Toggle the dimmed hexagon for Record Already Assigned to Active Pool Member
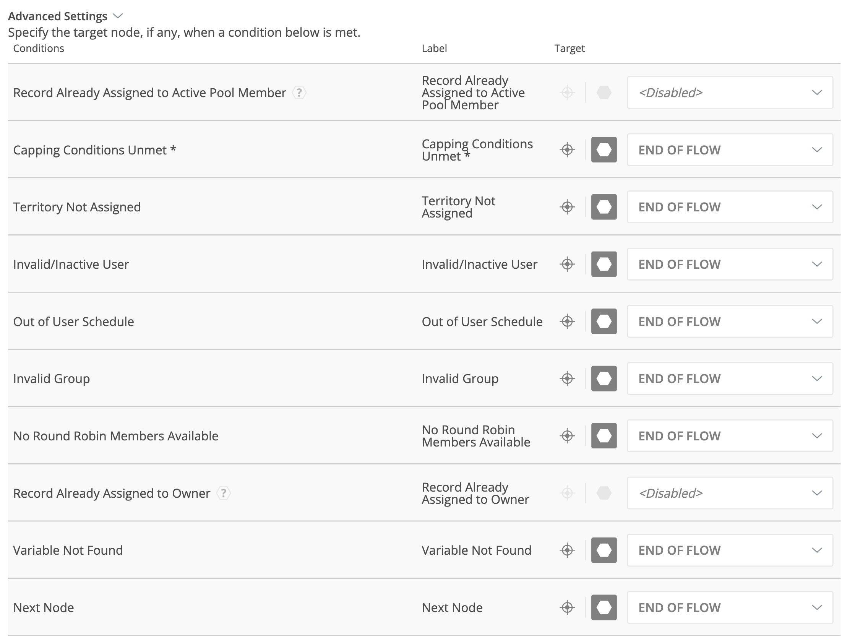This screenshot has width=847, height=643. click(x=604, y=93)
